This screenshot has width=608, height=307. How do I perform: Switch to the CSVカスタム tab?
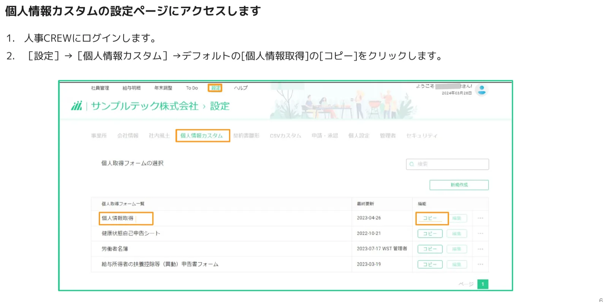[x=285, y=136]
